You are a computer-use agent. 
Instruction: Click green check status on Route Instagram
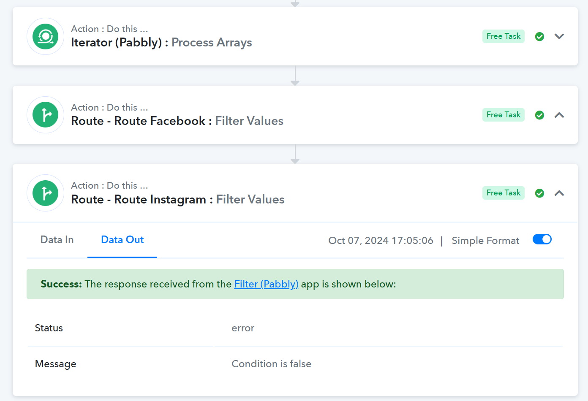(x=539, y=193)
